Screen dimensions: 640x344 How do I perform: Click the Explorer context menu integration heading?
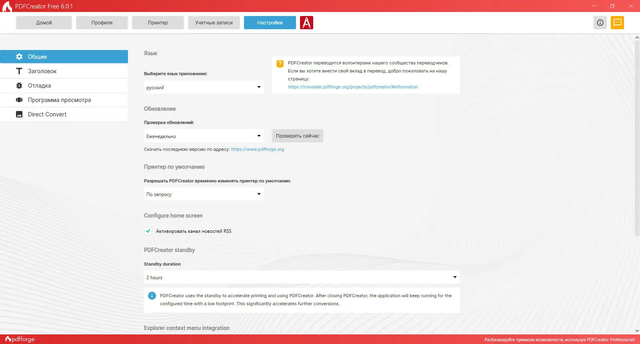[187, 328]
